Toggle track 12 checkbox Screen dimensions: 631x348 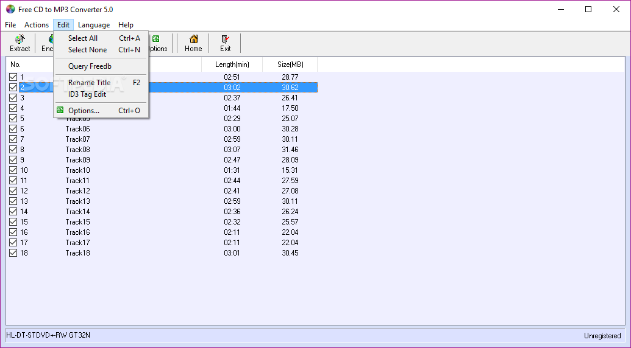(x=13, y=190)
